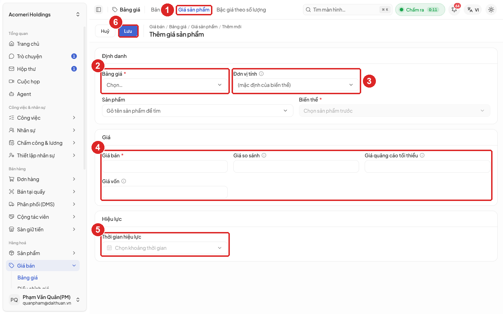503x314 pixels.
Task: Expand Chấm công & lương in the sidebar
Action: 43,143
